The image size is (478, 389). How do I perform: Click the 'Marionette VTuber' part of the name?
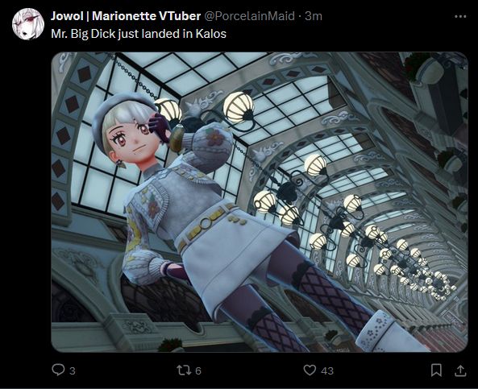click(x=147, y=16)
